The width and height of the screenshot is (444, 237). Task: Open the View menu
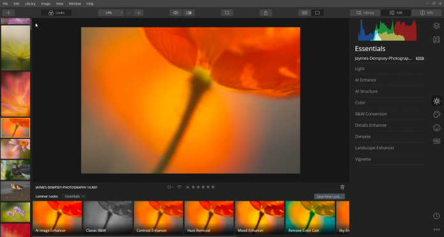59,4
